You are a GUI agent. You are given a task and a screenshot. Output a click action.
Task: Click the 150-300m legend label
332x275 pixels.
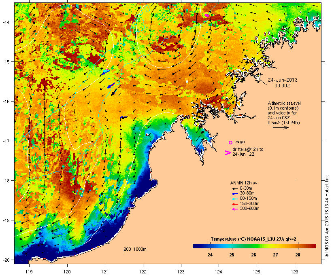249,203
